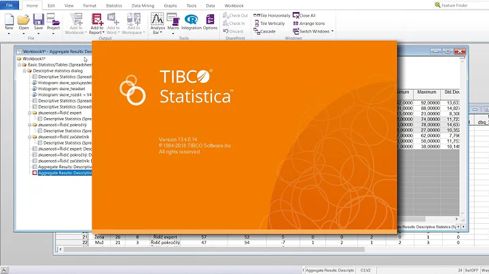Click the Maximum column header
The width and height of the screenshot is (489, 274).
point(427,92)
